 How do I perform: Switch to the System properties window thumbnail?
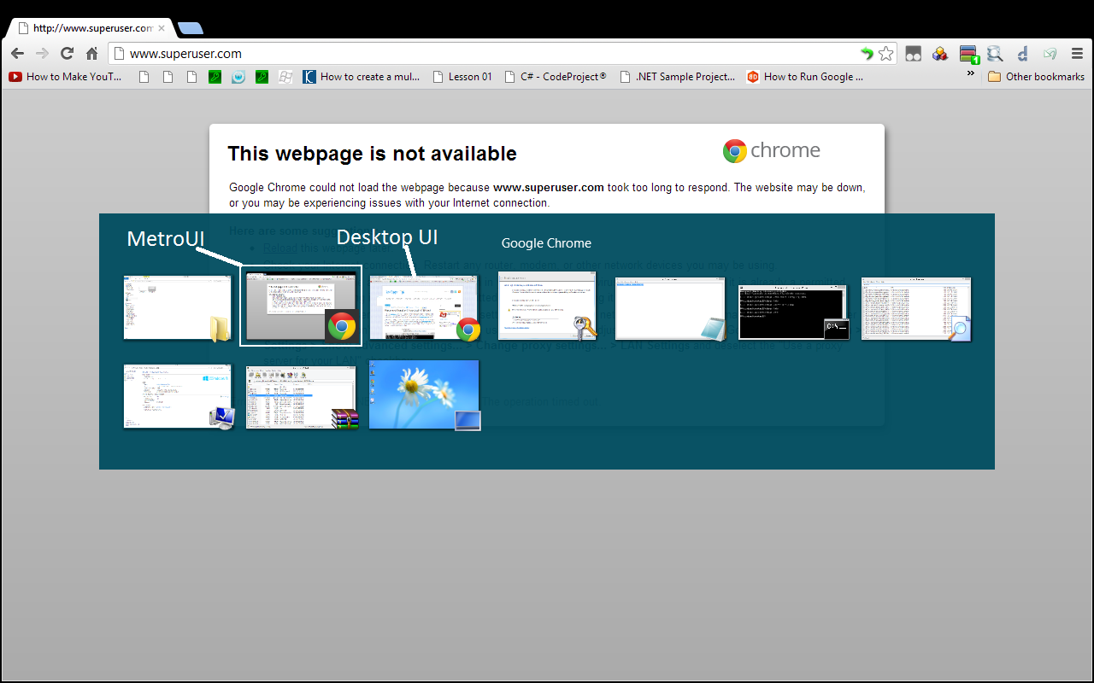point(178,396)
